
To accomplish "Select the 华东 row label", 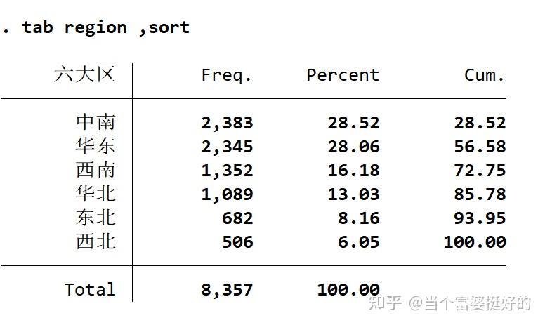I will click(96, 146).
